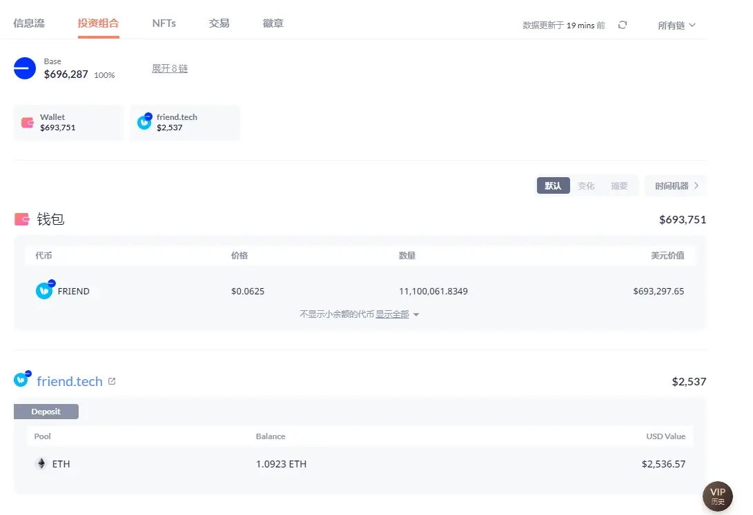Open the VIP 历史 floating button
Screen dimensions: 753x515
[x=718, y=496]
